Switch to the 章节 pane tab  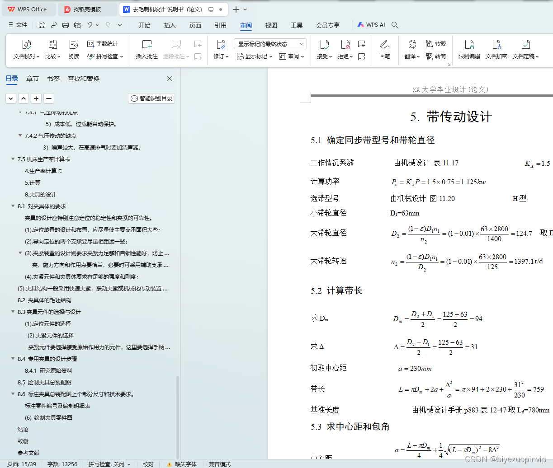click(33, 79)
